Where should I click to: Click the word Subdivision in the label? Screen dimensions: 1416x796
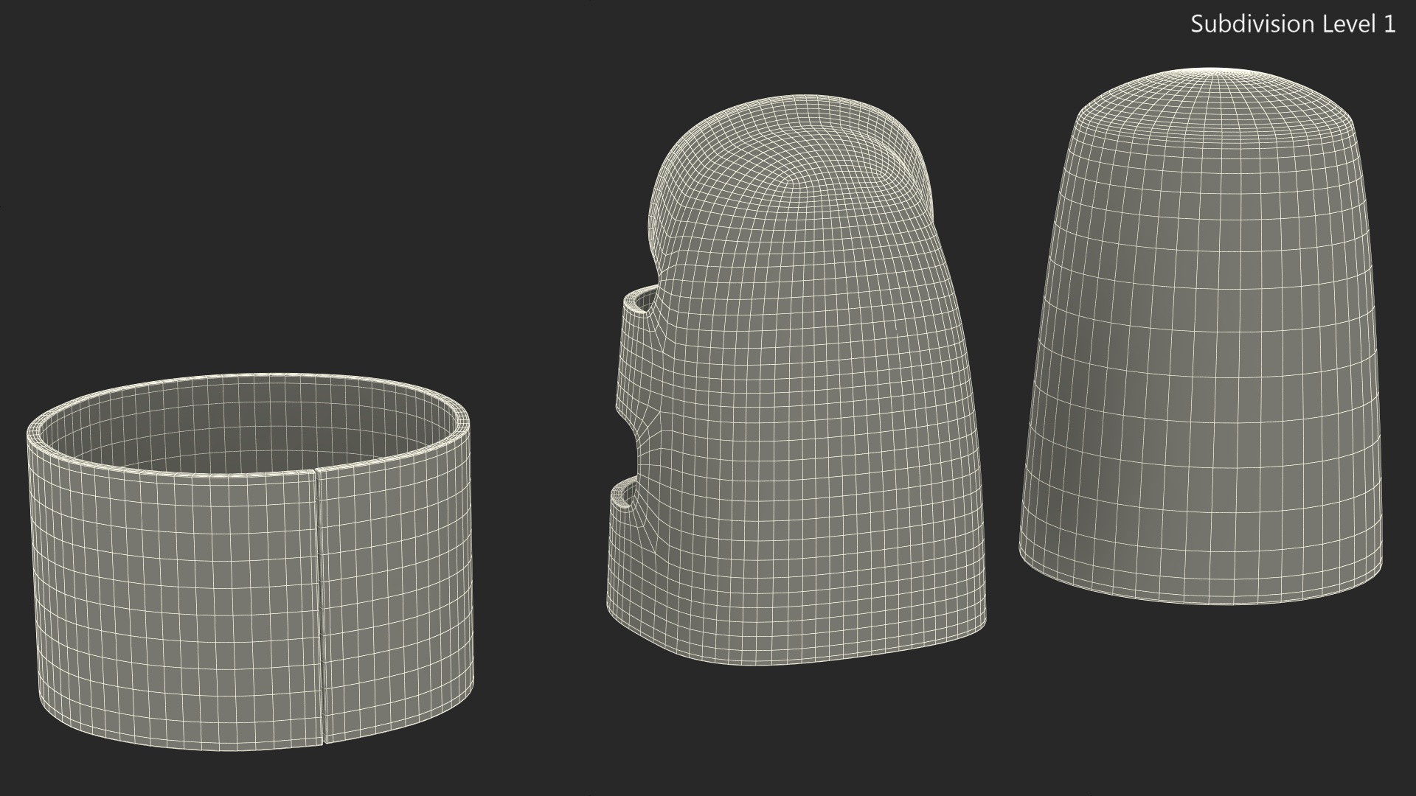(1251, 24)
